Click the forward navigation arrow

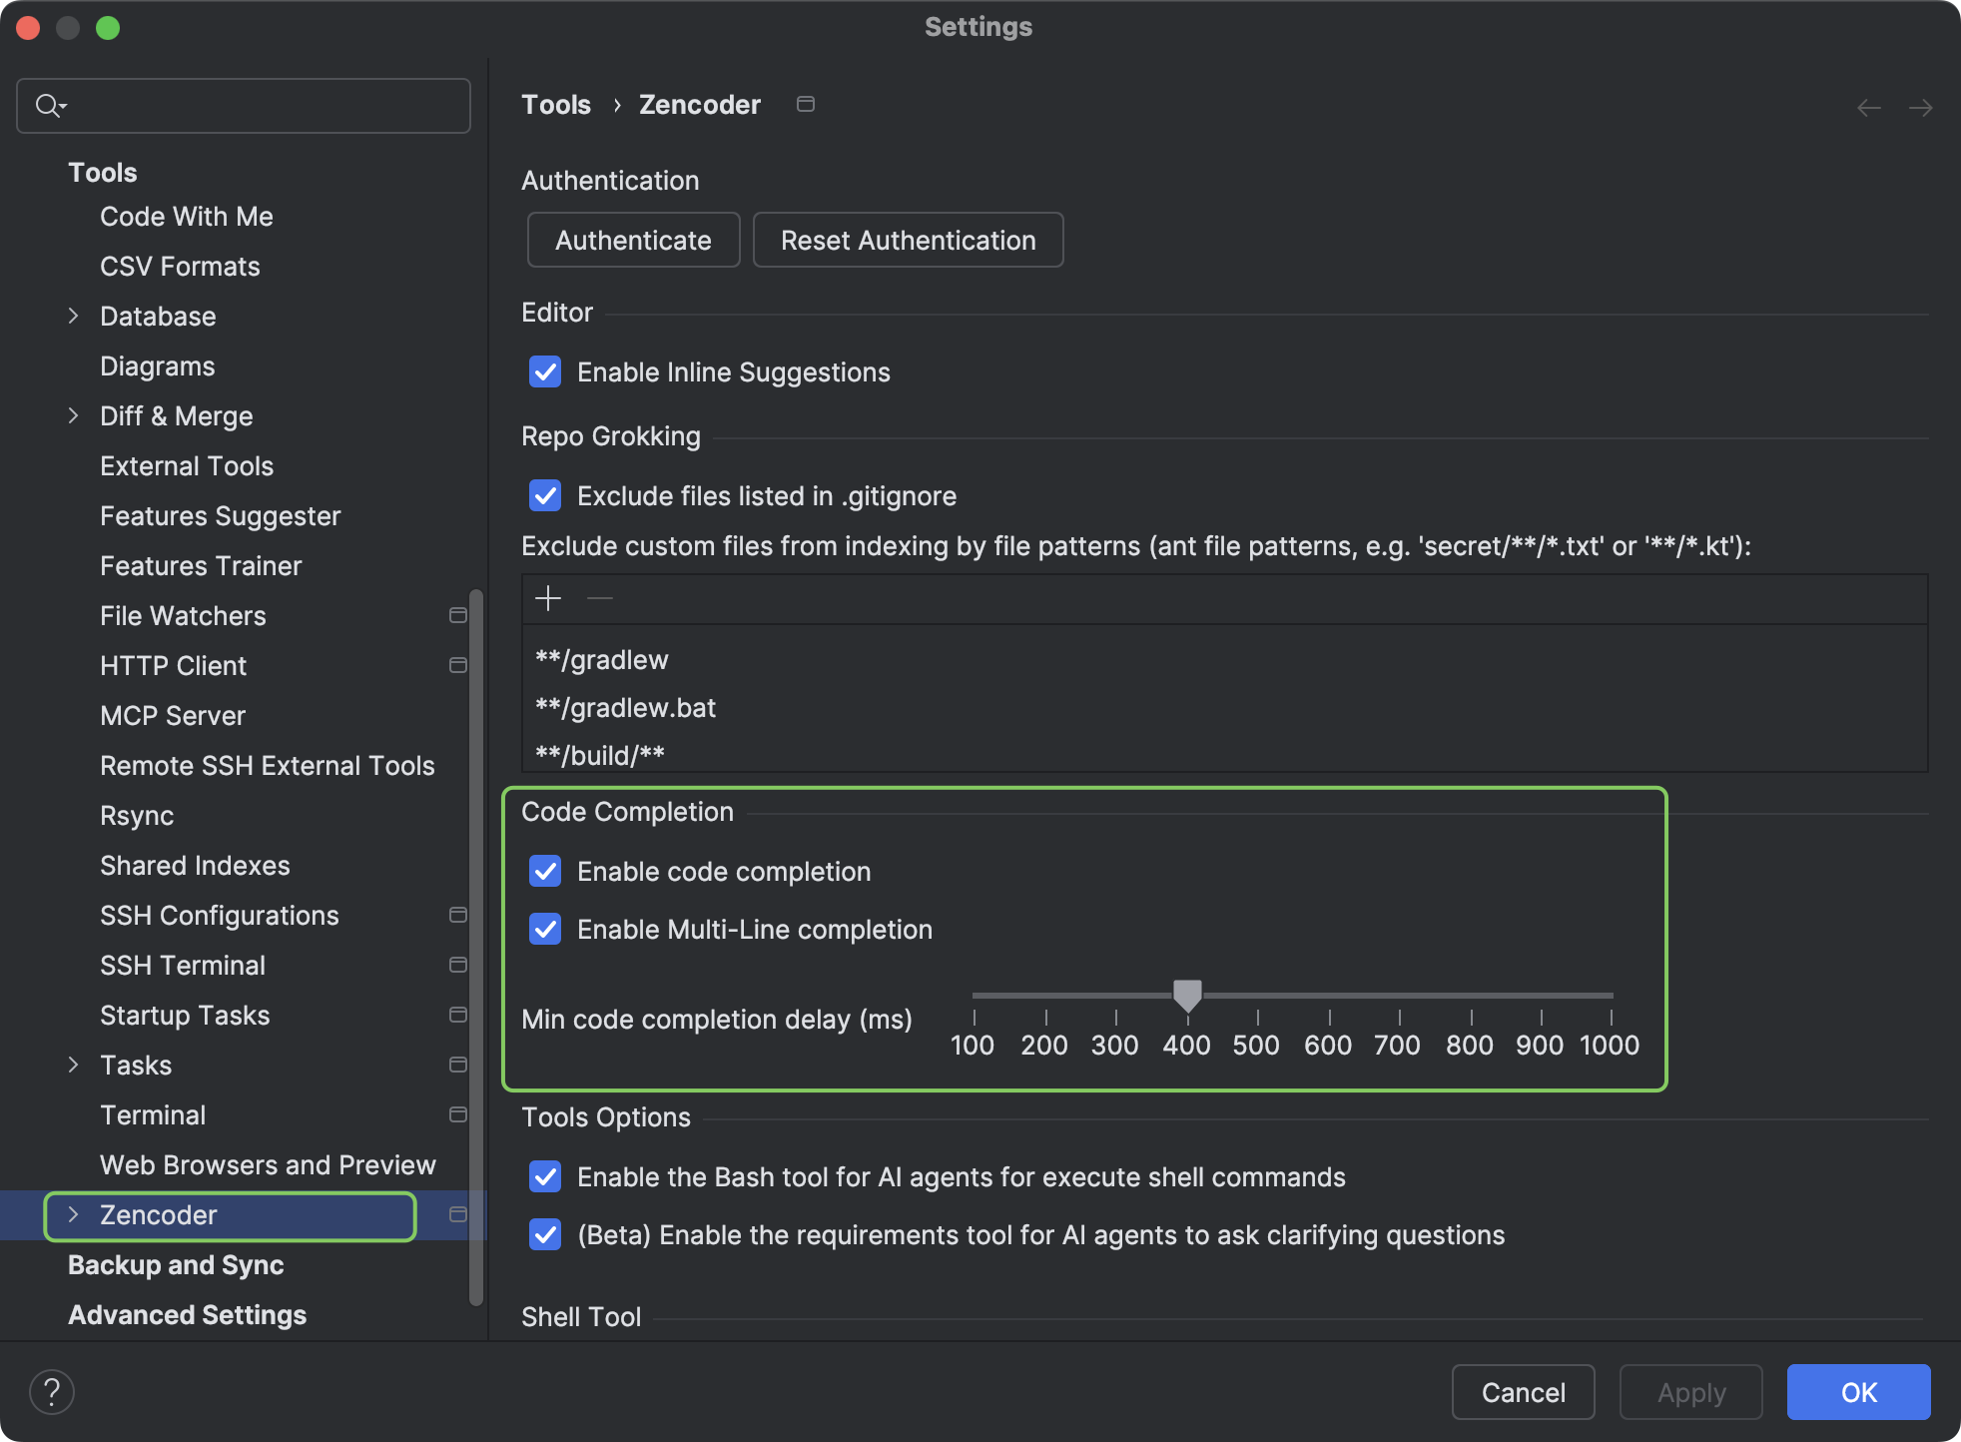[1922, 107]
